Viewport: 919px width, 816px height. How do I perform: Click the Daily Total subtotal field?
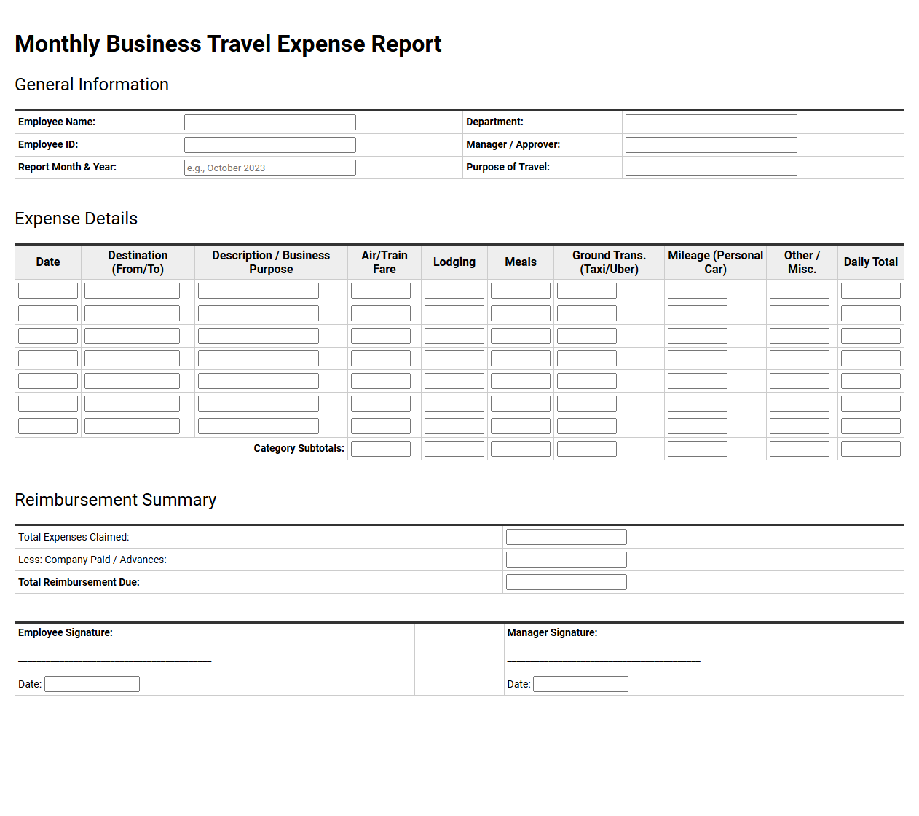[871, 449]
